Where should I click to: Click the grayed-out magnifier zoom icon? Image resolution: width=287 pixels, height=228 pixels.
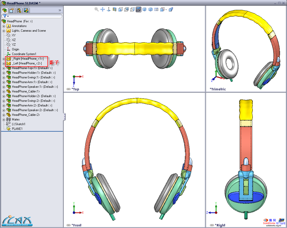pos(97,10)
